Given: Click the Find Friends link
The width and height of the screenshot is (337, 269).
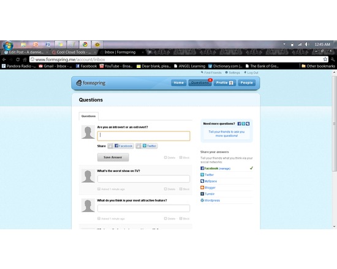Looking at the screenshot, I should 211,73.
